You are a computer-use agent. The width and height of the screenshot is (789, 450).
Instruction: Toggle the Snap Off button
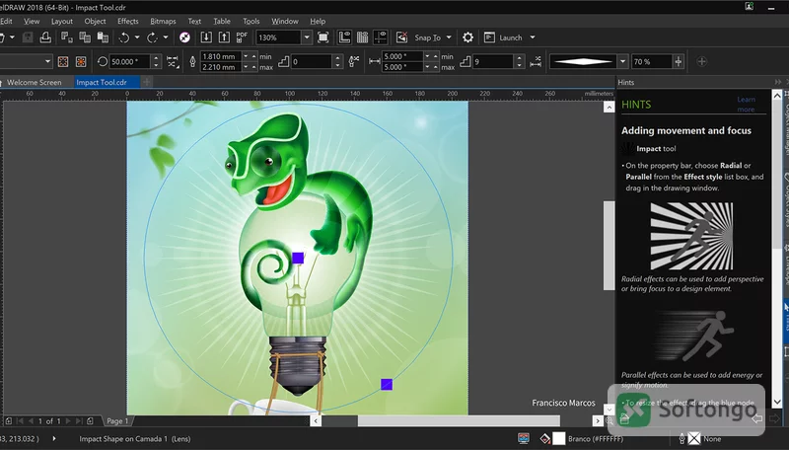click(401, 37)
